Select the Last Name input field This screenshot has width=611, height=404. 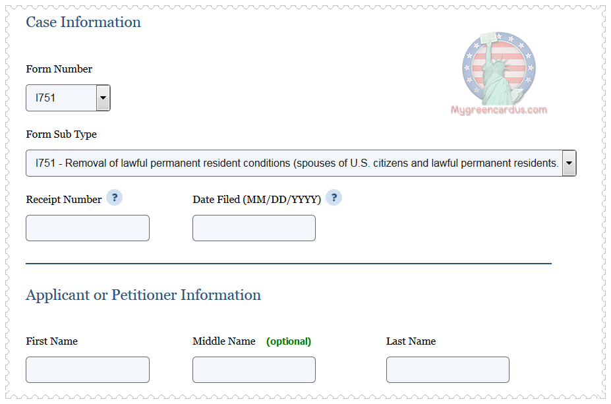pos(448,370)
